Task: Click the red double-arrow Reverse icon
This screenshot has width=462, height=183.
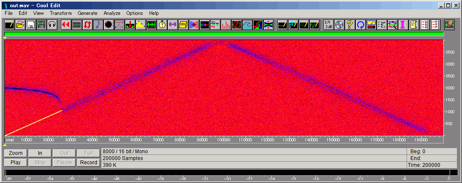Action: pyautogui.click(x=66, y=25)
